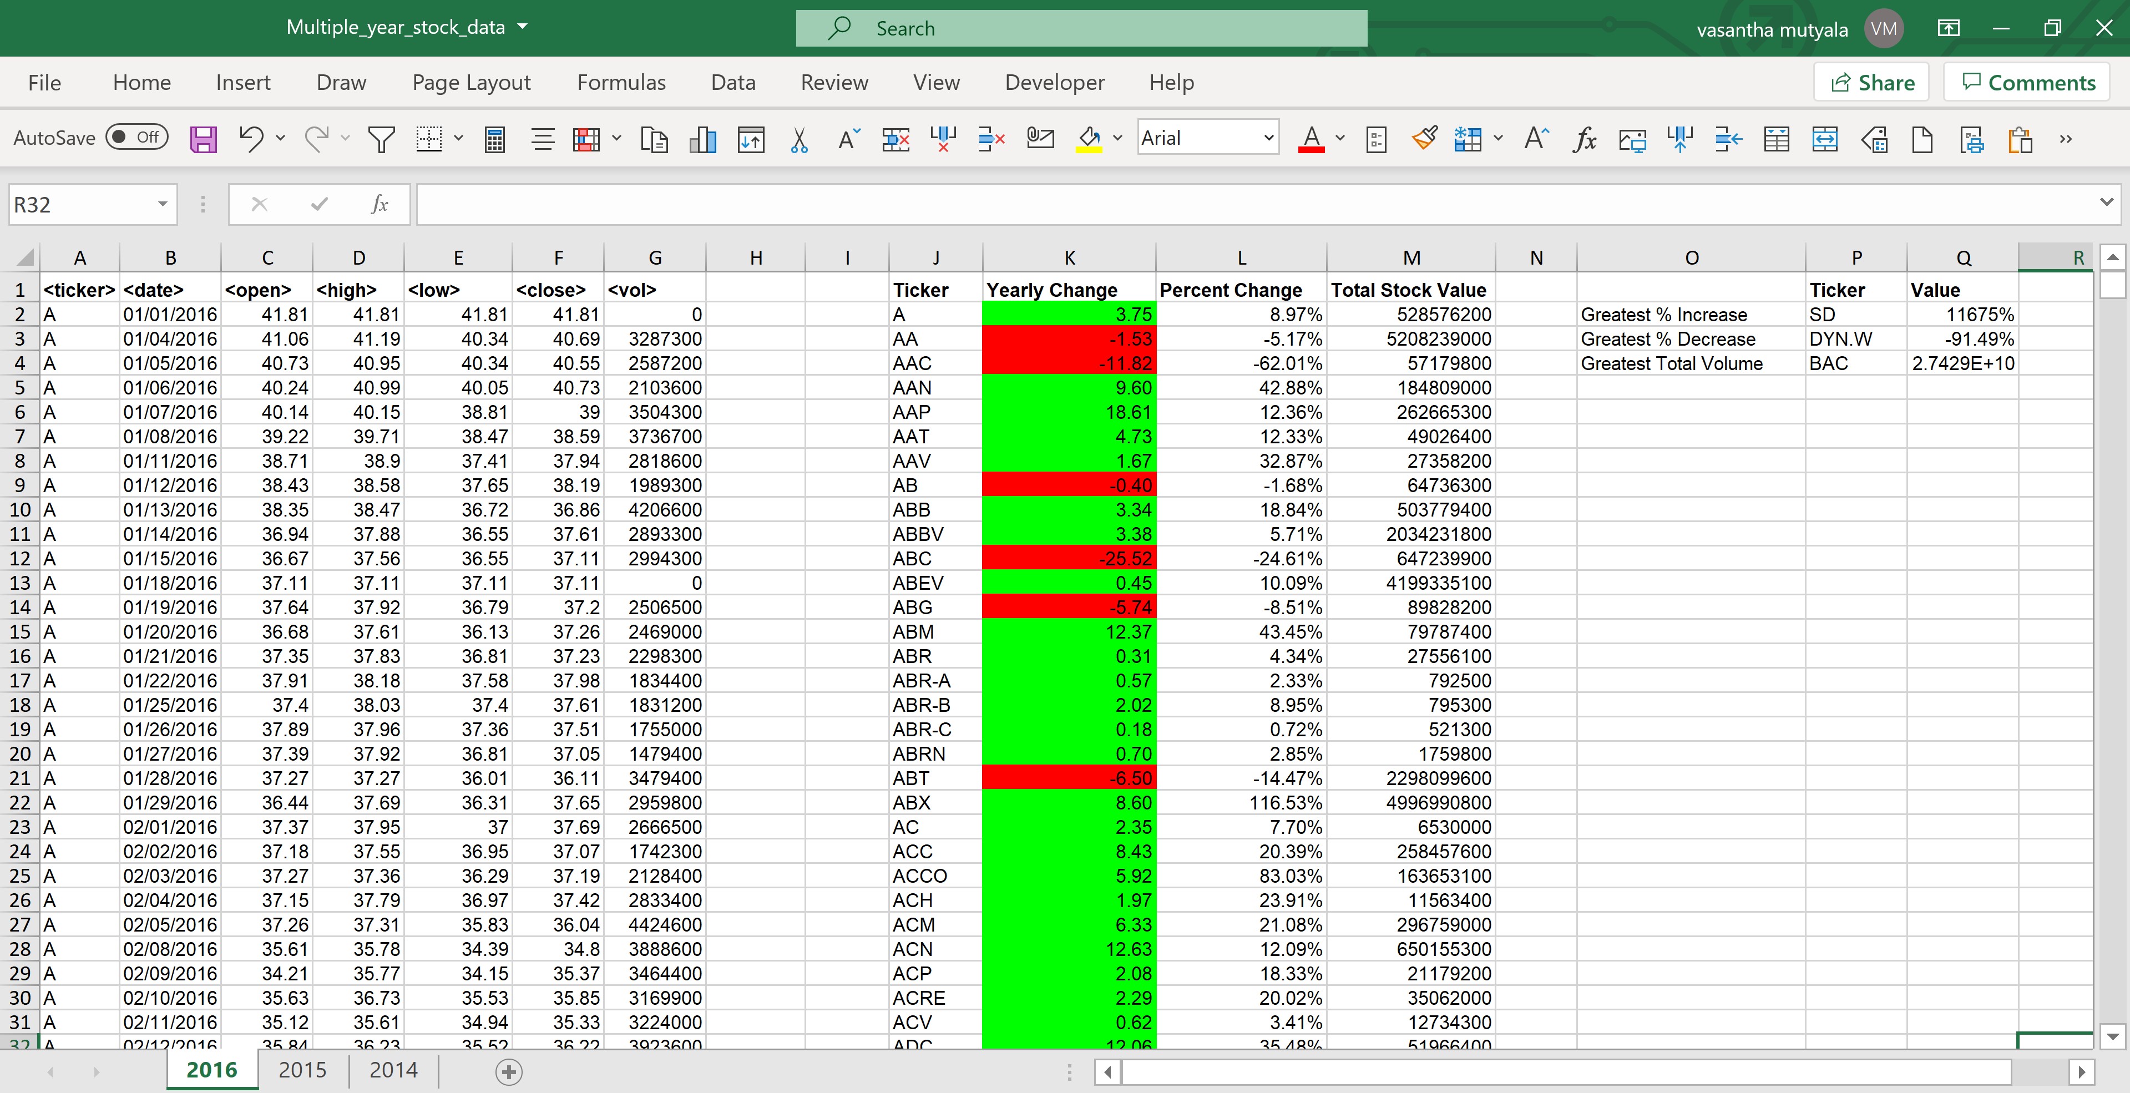Click the Increase Font Size icon

1536,138
